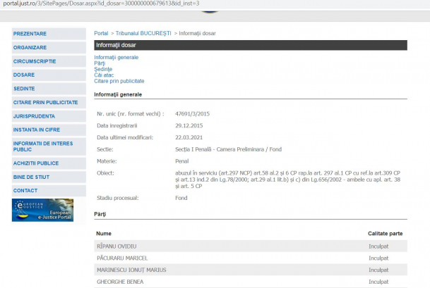
Task: Jump to the Părți anchor link
Action: click(100, 63)
